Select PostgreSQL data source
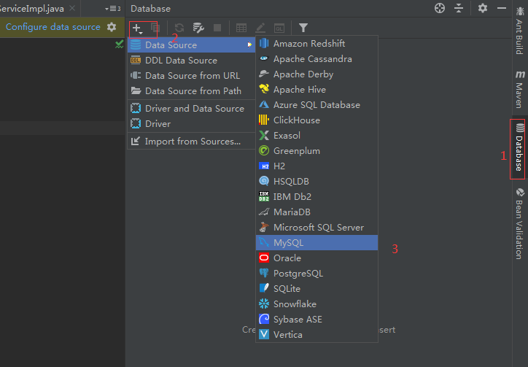The width and height of the screenshot is (528, 367). [x=317, y=274]
